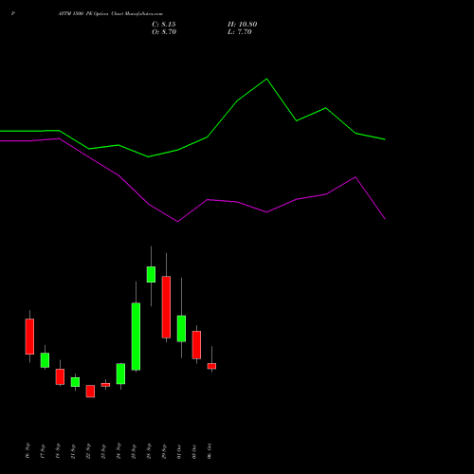This screenshot has height=474, width=474.
Task: Click the "21 Sep" date label
Action: 73,450
